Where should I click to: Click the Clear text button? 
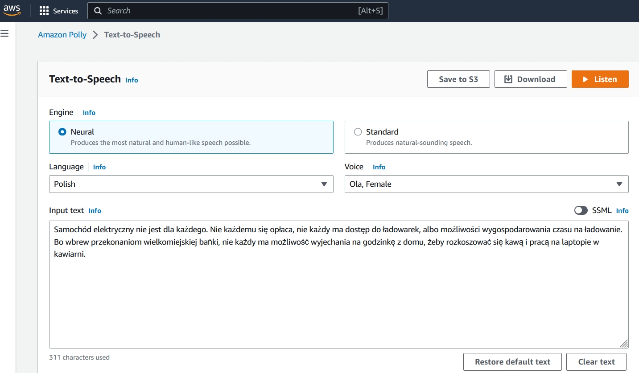tap(596, 362)
